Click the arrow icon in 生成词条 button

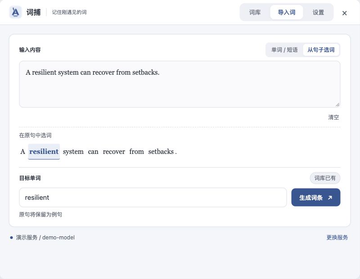point(330,198)
